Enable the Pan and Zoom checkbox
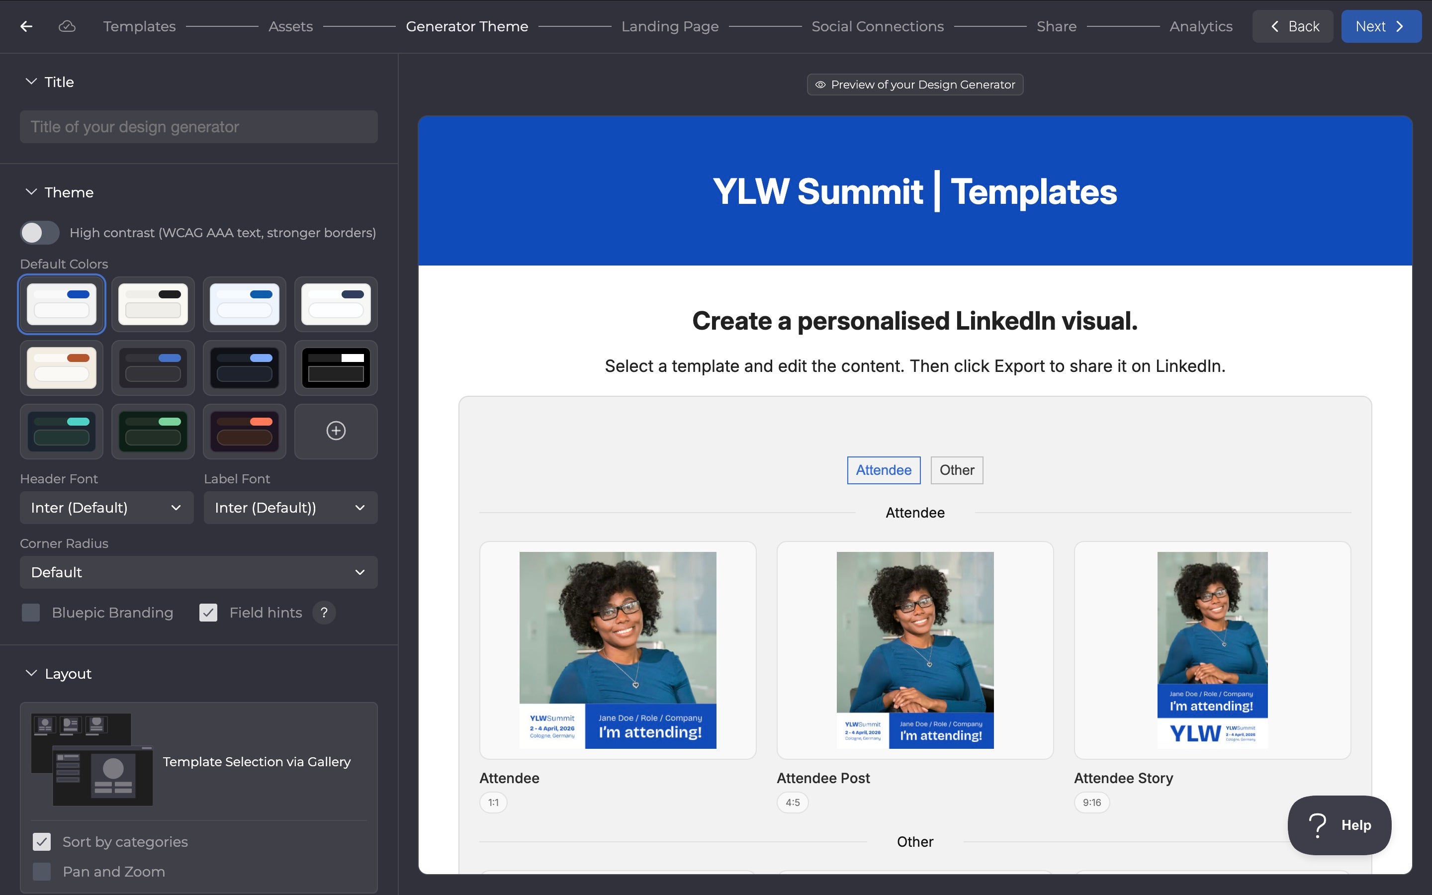 (41, 871)
